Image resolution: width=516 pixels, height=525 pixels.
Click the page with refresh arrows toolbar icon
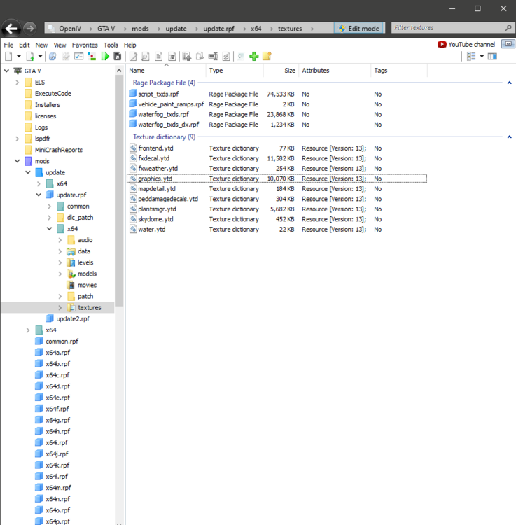click(x=226, y=57)
